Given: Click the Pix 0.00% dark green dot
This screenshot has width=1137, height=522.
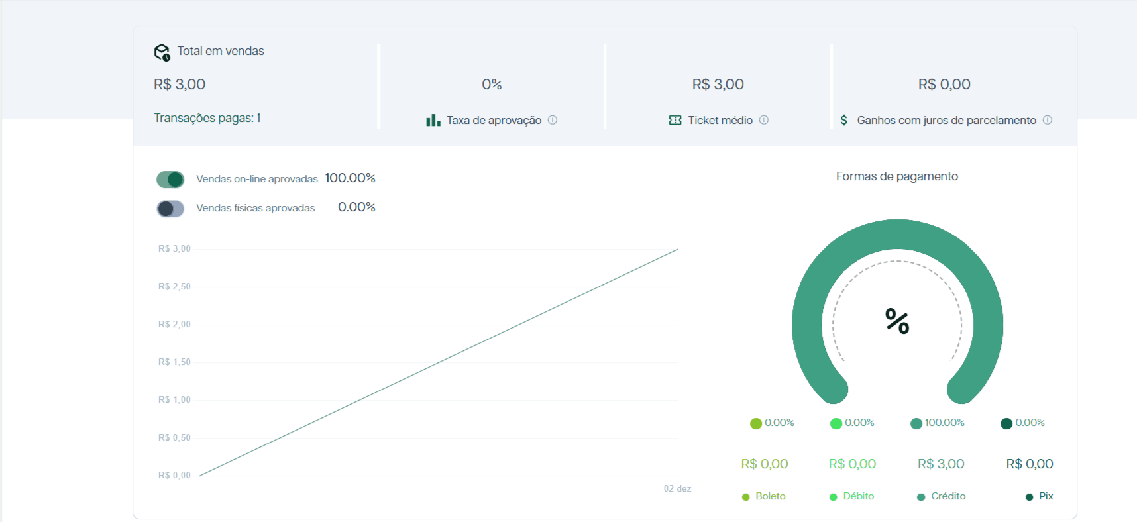Looking at the screenshot, I should coord(1006,423).
